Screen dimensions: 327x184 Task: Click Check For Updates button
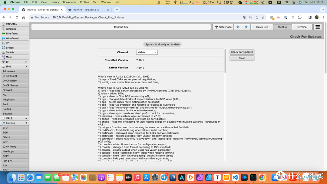(242, 52)
